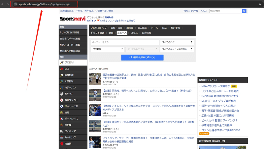Select ドラフト会議 nav tab
The image size is (264, 149).
pyautogui.click(x=97, y=33)
